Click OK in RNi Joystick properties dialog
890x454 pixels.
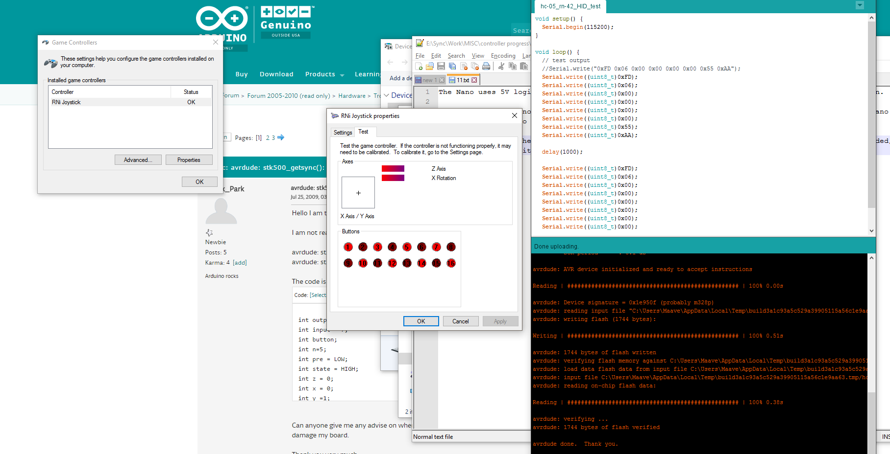(421, 321)
